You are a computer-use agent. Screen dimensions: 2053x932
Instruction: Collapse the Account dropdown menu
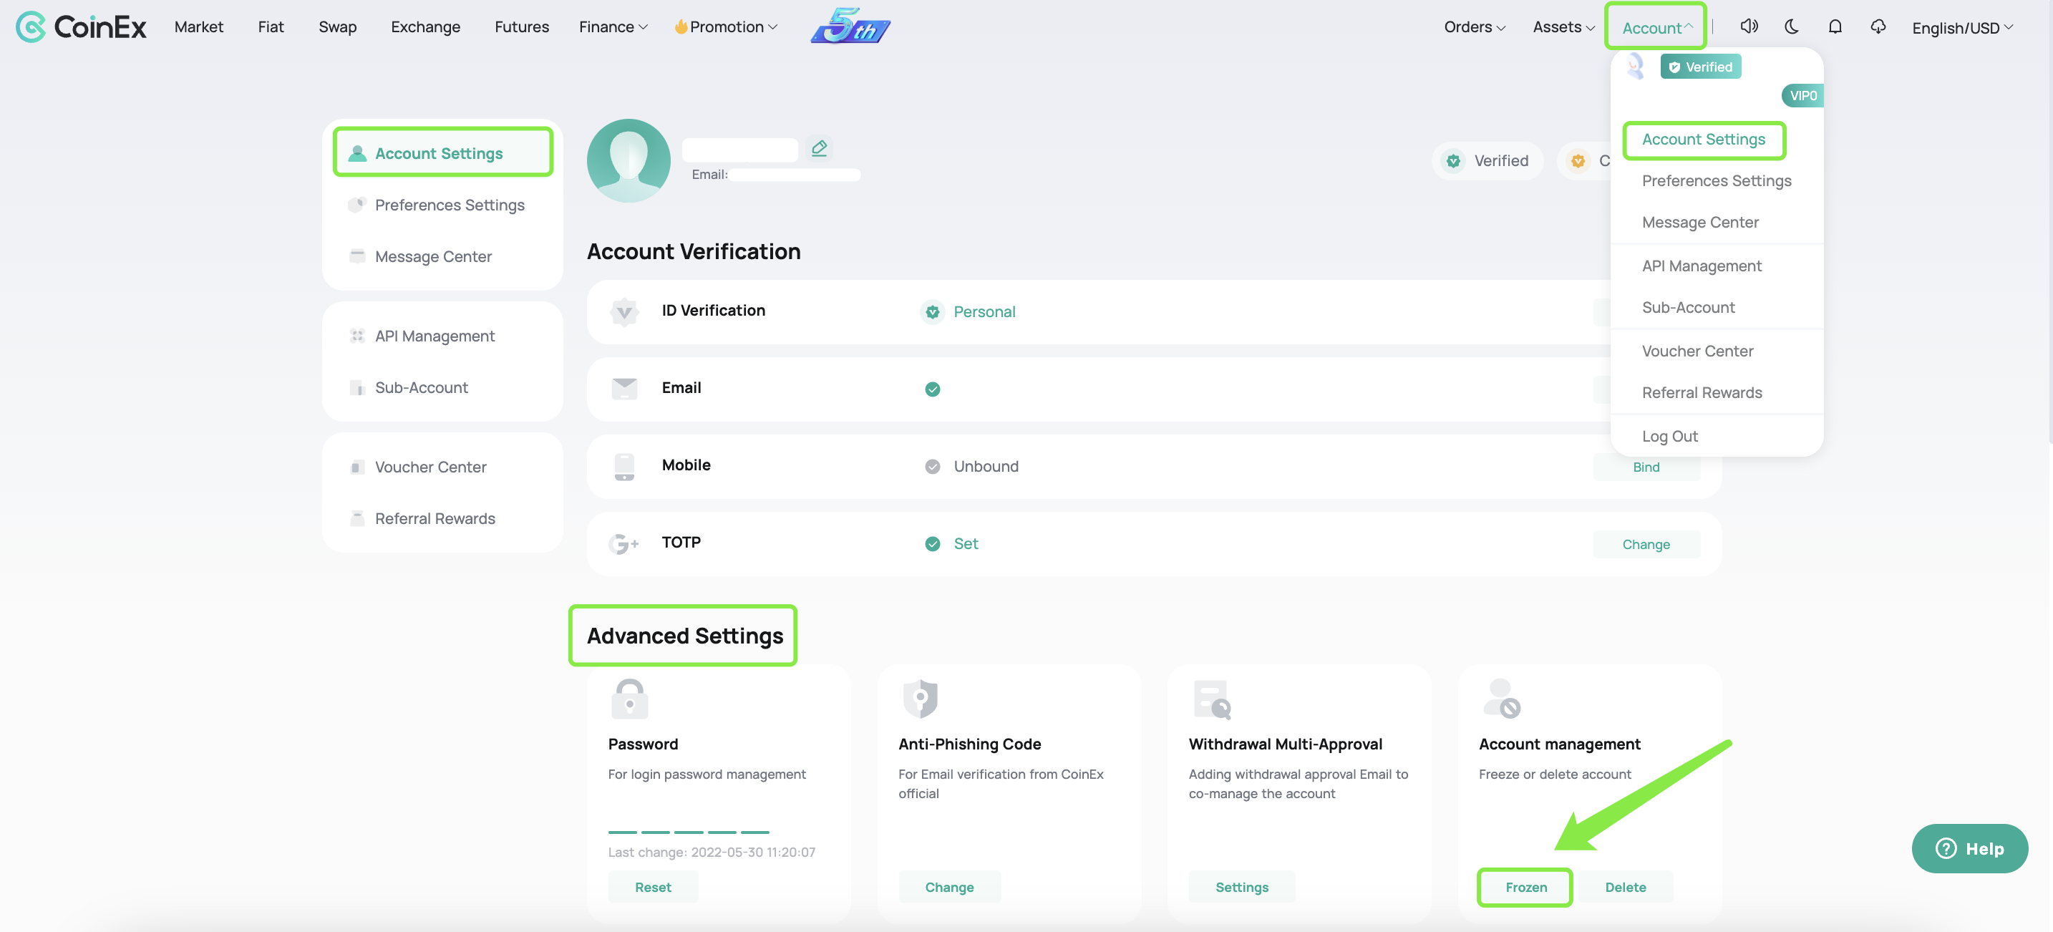pyautogui.click(x=1656, y=28)
